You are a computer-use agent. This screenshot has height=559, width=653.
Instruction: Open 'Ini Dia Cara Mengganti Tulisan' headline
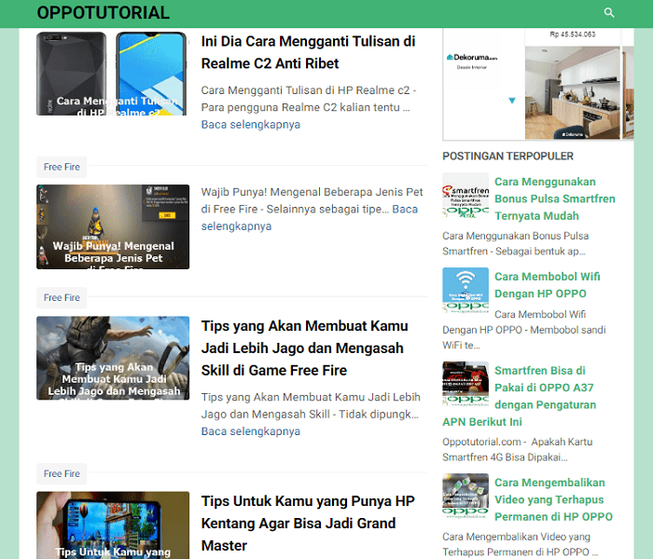click(308, 52)
